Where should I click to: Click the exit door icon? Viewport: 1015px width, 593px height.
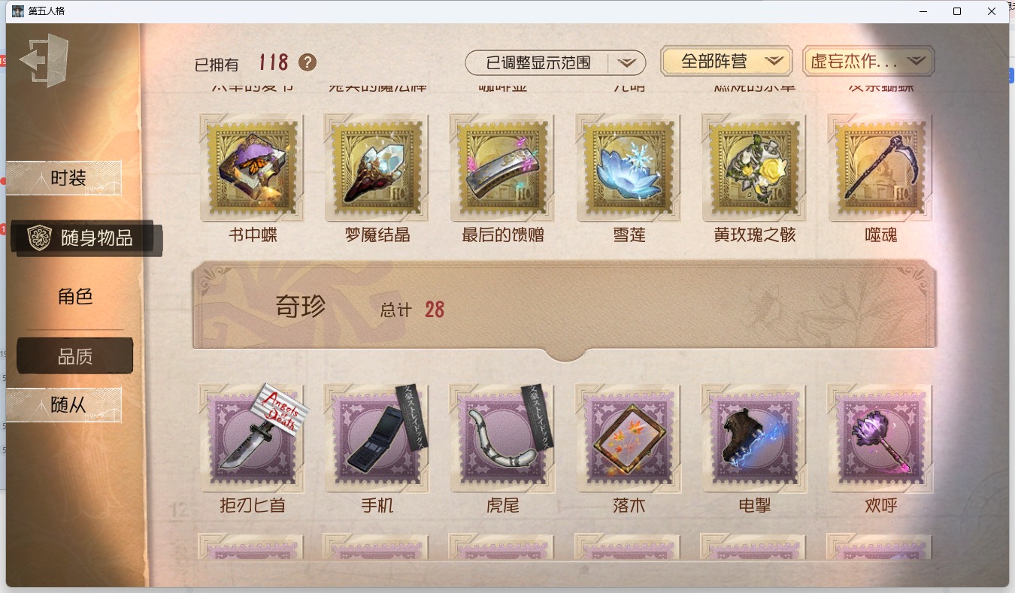coord(44,59)
